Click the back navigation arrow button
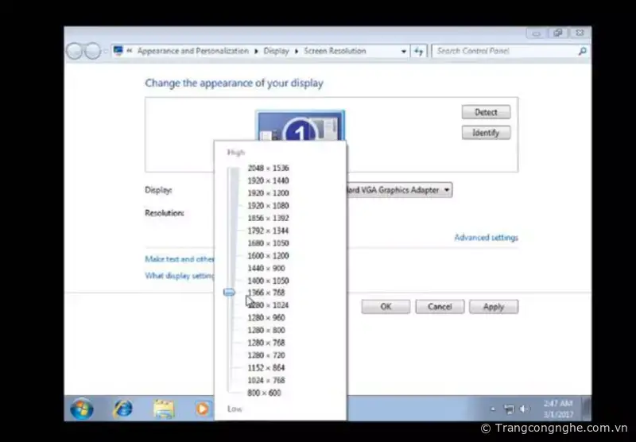 (76, 51)
